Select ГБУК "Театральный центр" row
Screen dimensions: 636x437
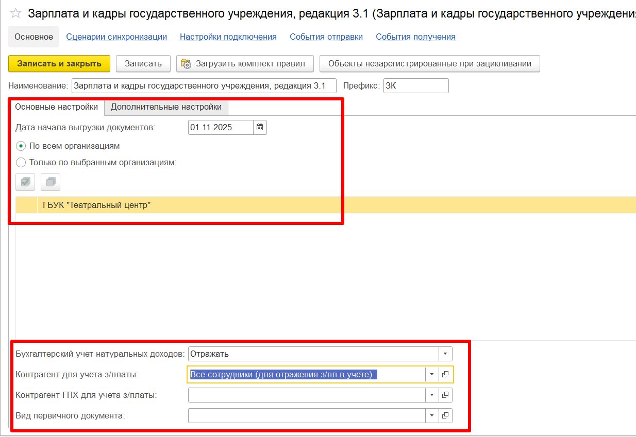click(97, 205)
